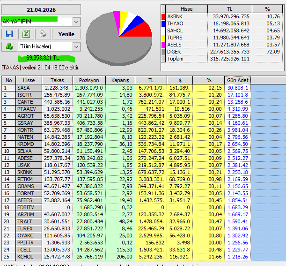Select the NATEN stock cell

29,137
